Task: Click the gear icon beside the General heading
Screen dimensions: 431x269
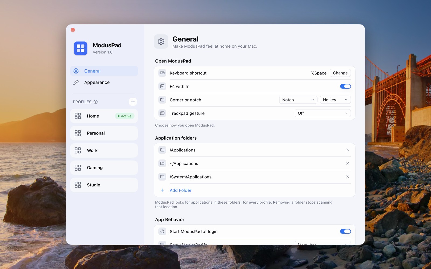Action: pos(161,42)
